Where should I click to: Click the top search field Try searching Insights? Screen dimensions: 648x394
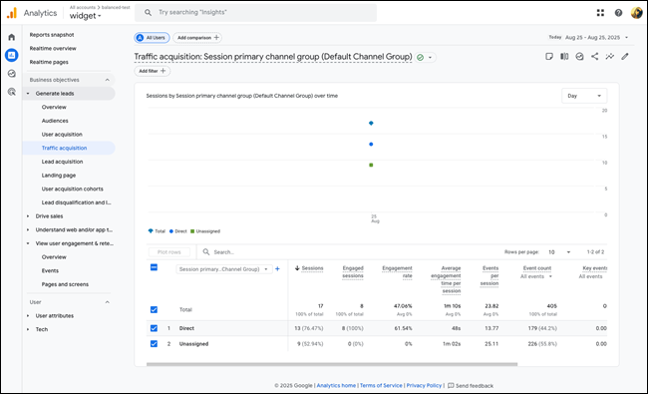pos(256,12)
